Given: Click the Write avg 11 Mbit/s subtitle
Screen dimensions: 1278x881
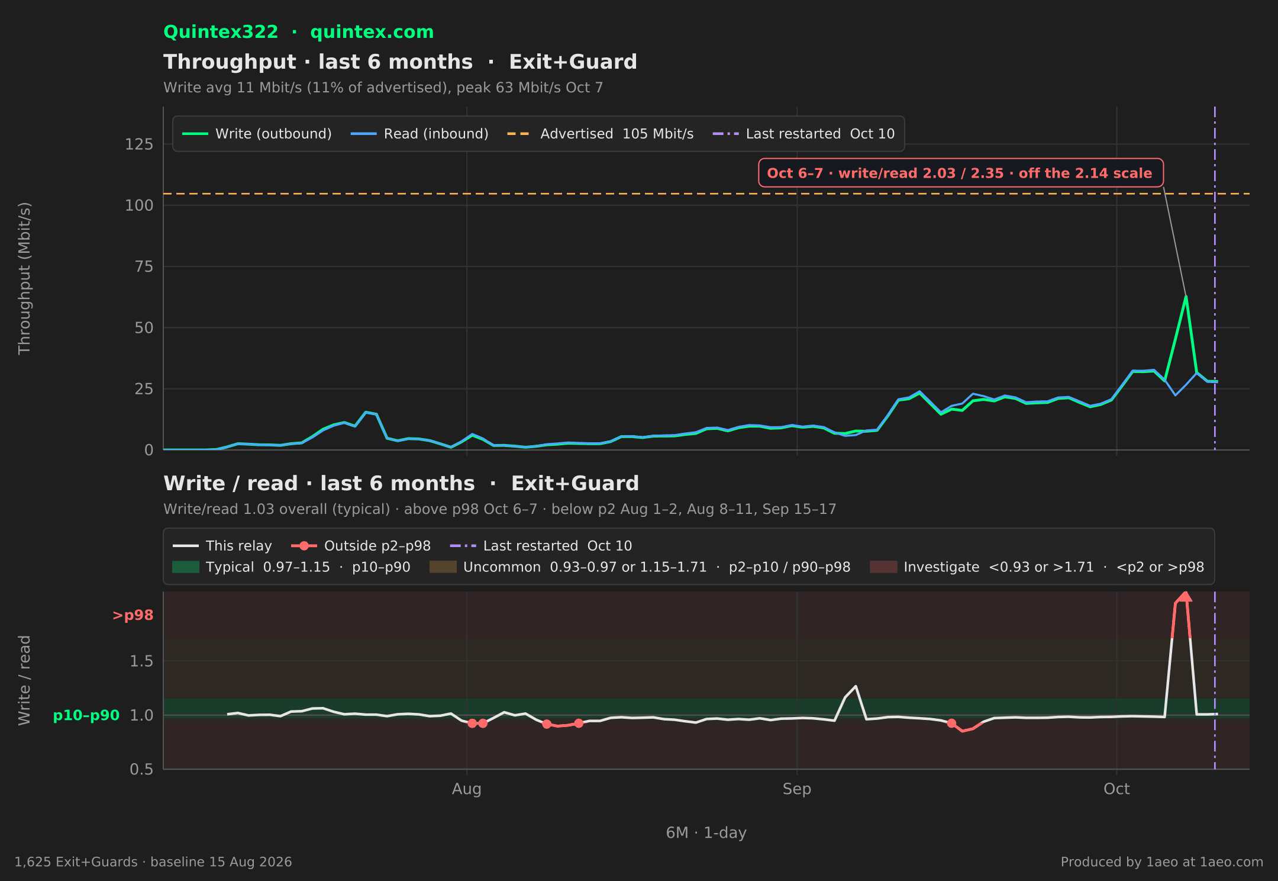Looking at the screenshot, I should pyautogui.click(x=383, y=88).
